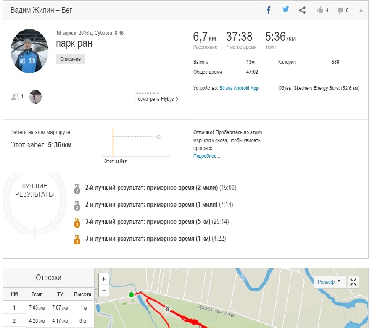Click the athlete profile photo
The width and height of the screenshot is (372, 328).
click(x=29, y=51)
